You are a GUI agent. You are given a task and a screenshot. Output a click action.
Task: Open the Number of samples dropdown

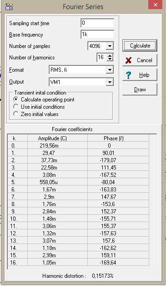(x=110, y=46)
